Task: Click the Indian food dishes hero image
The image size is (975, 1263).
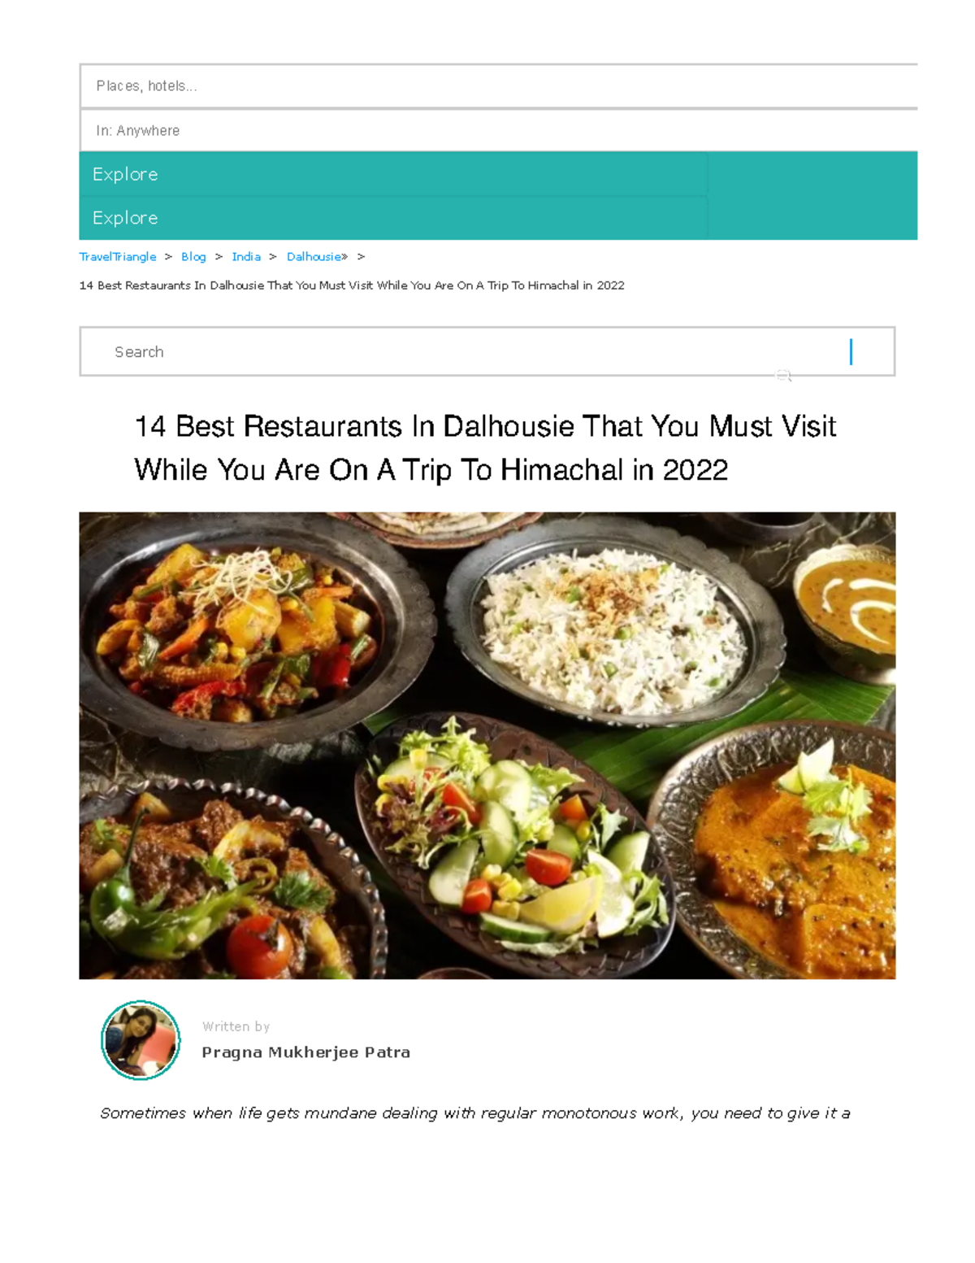Action: [487, 745]
